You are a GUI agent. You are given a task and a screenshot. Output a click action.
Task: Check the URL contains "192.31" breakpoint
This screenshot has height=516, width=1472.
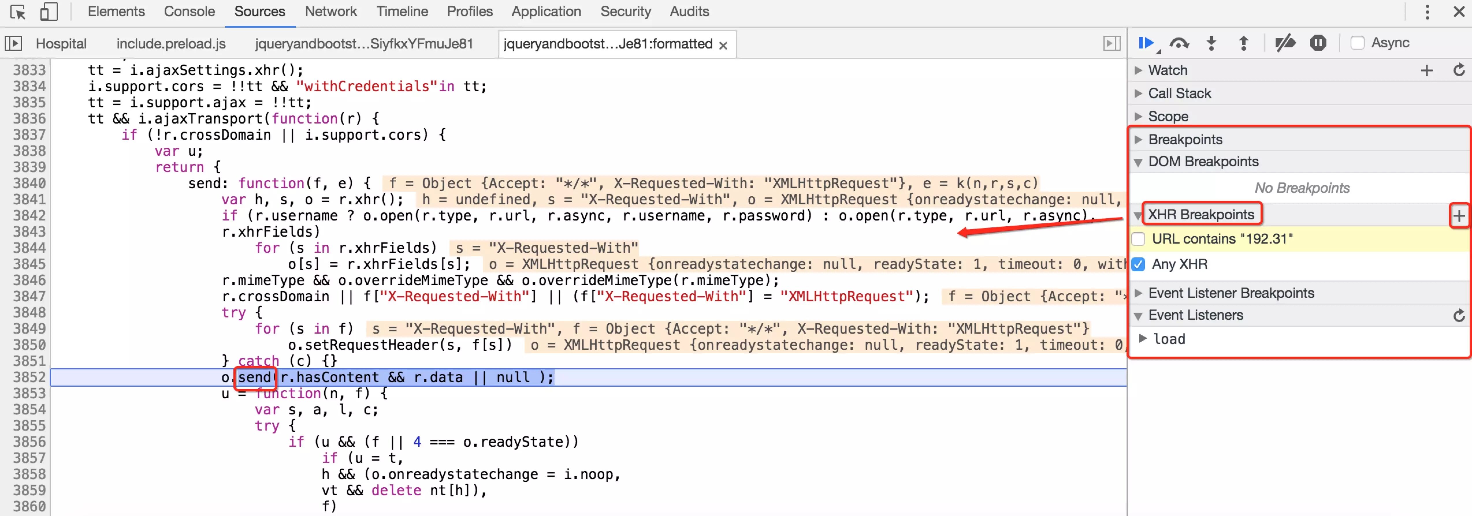pos(1138,239)
